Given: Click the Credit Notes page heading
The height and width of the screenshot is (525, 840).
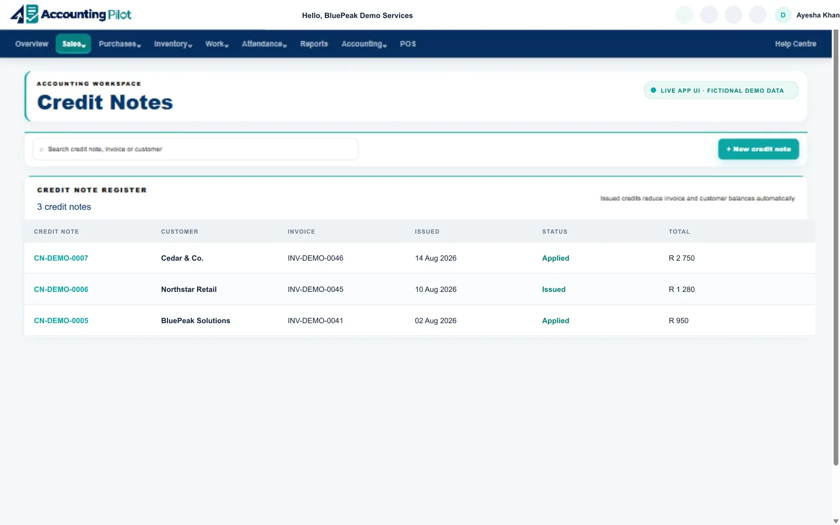Looking at the screenshot, I should [x=105, y=102].
